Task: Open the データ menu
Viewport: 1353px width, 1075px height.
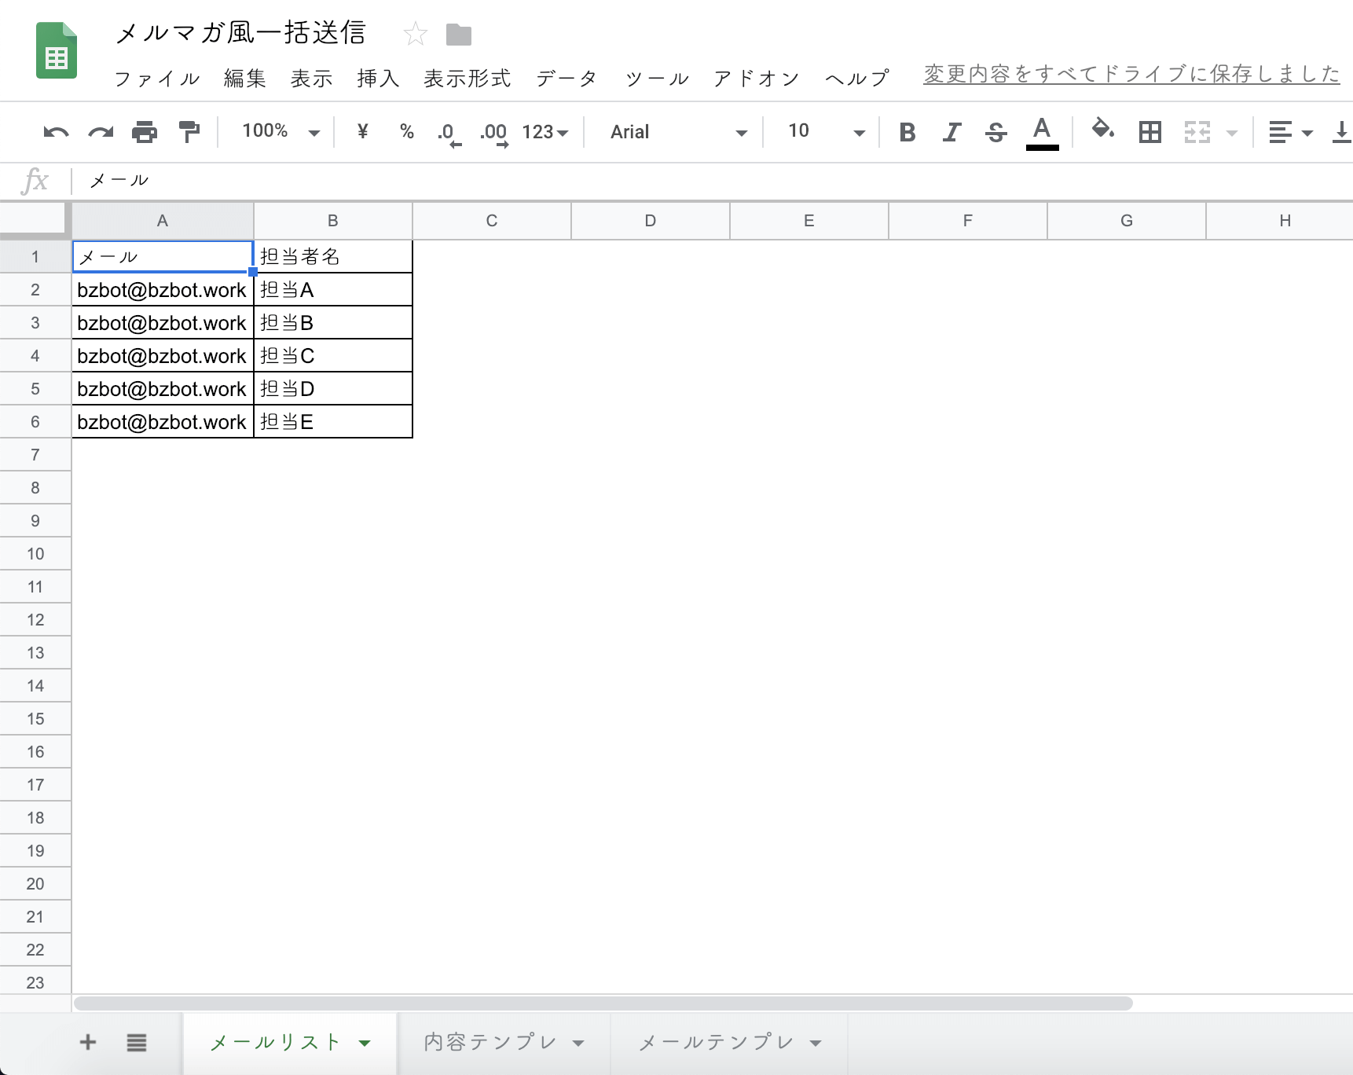Action: (566, 79)
